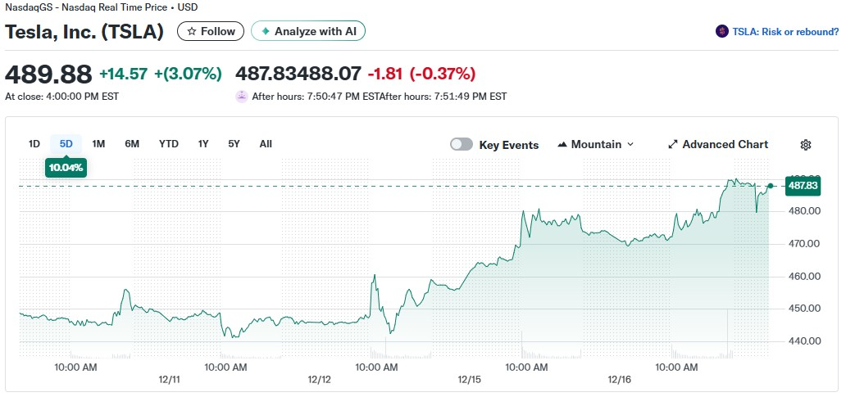Image resolution: width=846 pixels, height=397 pixels.
Task: Choose the 1Y time range
Action: tap(203, 144)
